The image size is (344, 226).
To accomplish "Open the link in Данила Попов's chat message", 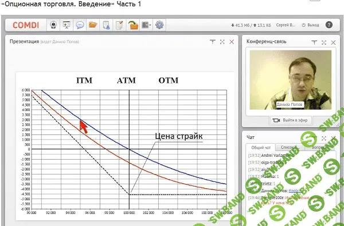I will coord(295,191).
